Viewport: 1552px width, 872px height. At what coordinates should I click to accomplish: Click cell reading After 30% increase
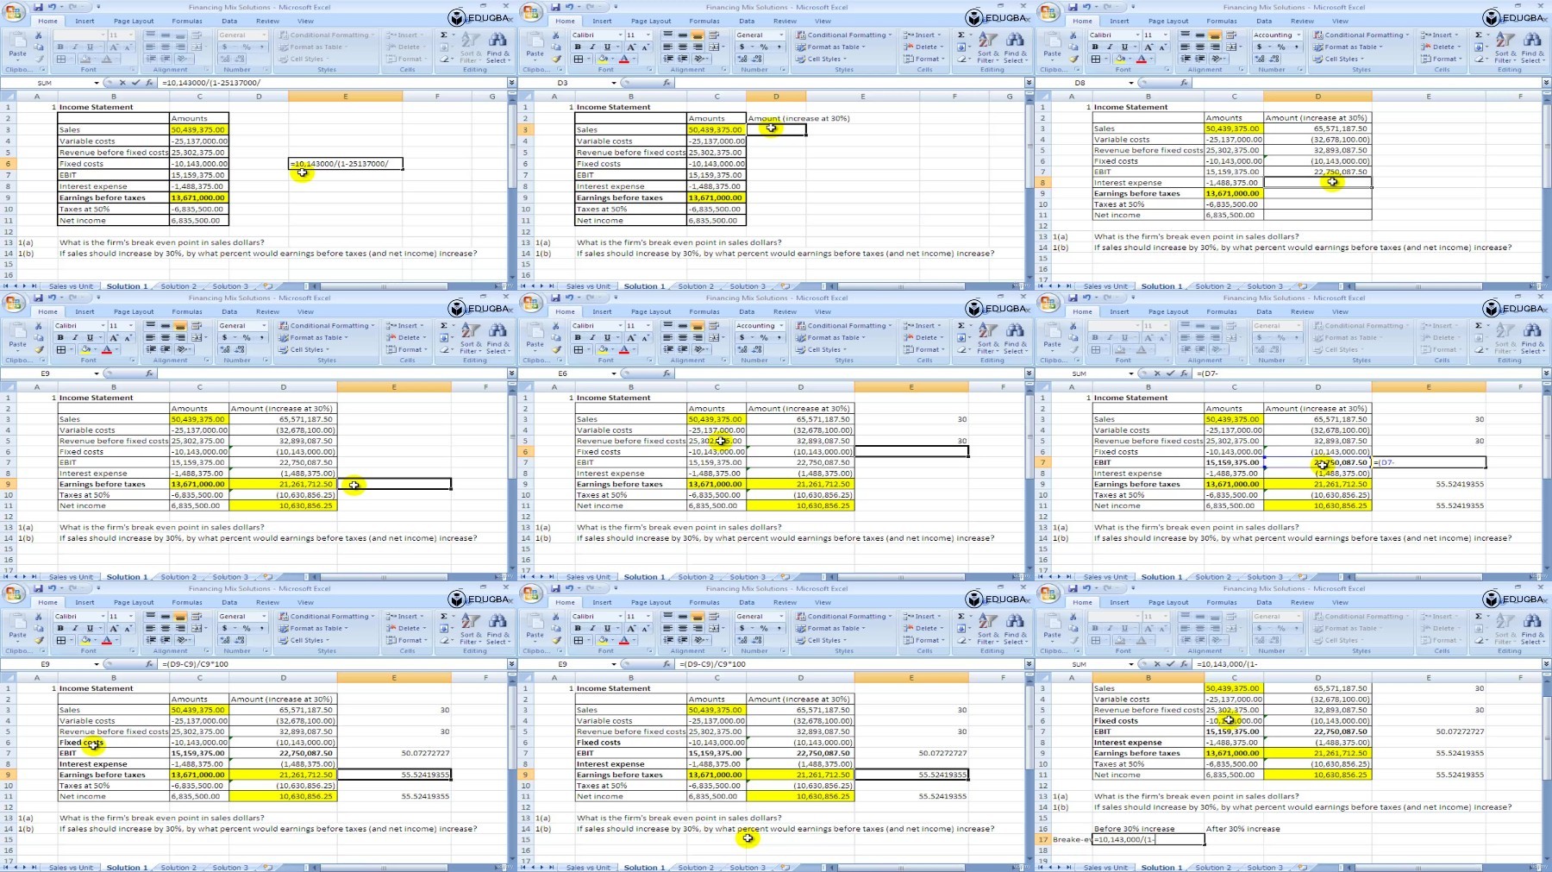[1242, 829]
